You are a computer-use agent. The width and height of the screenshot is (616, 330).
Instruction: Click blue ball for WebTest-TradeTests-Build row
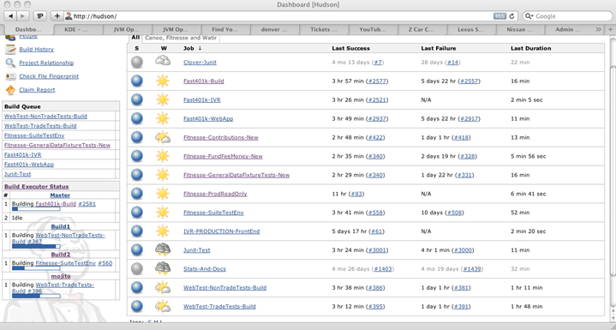(137, 307)
